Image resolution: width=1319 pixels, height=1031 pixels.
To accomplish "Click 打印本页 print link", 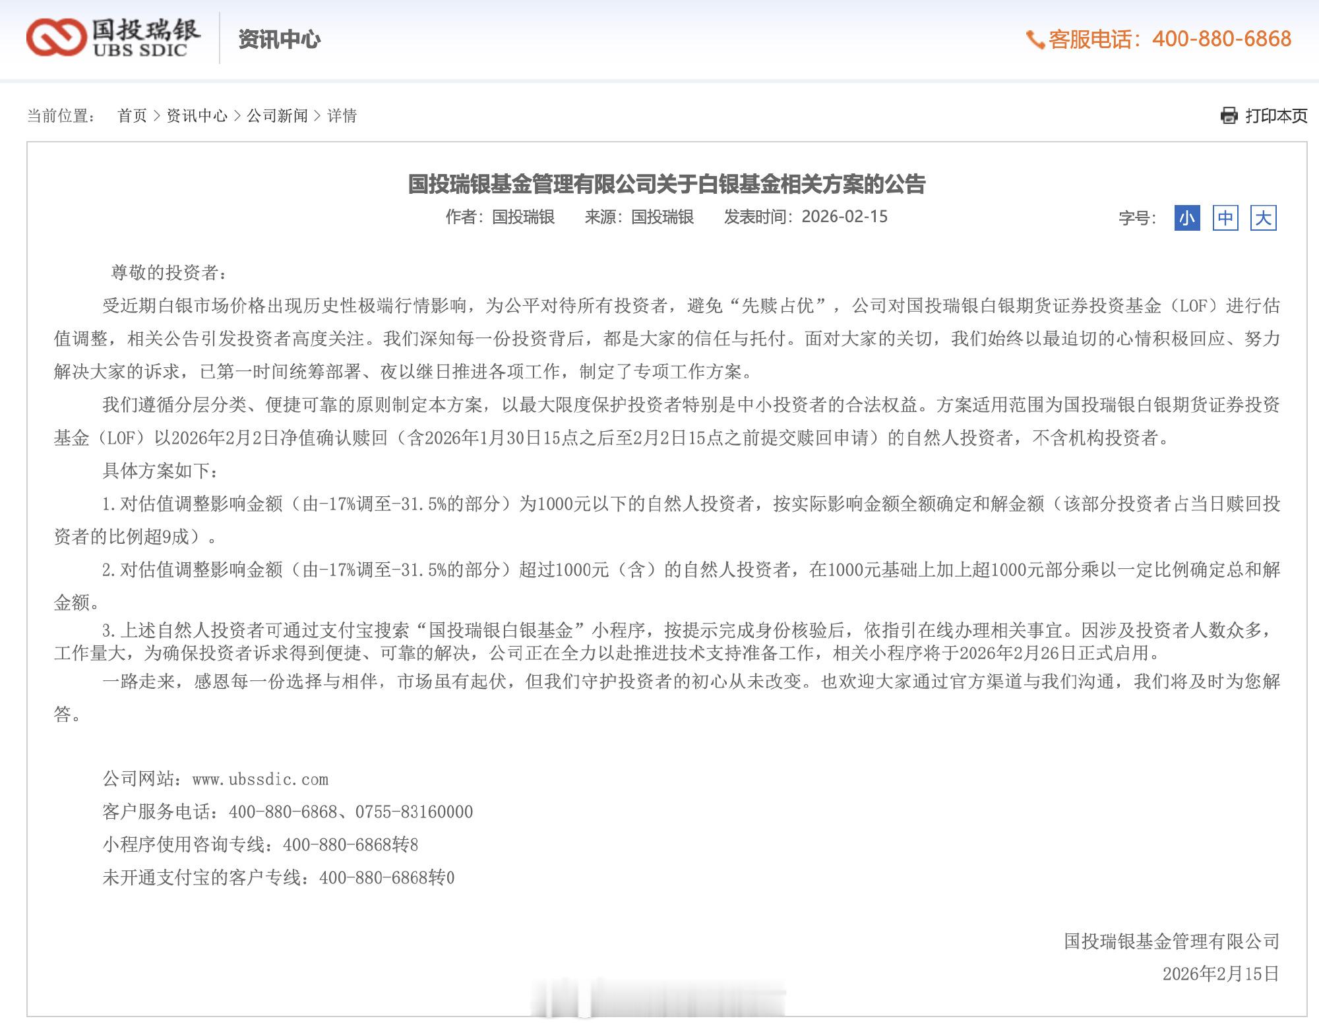I will pyautogui.click(x=1275, y=116).
